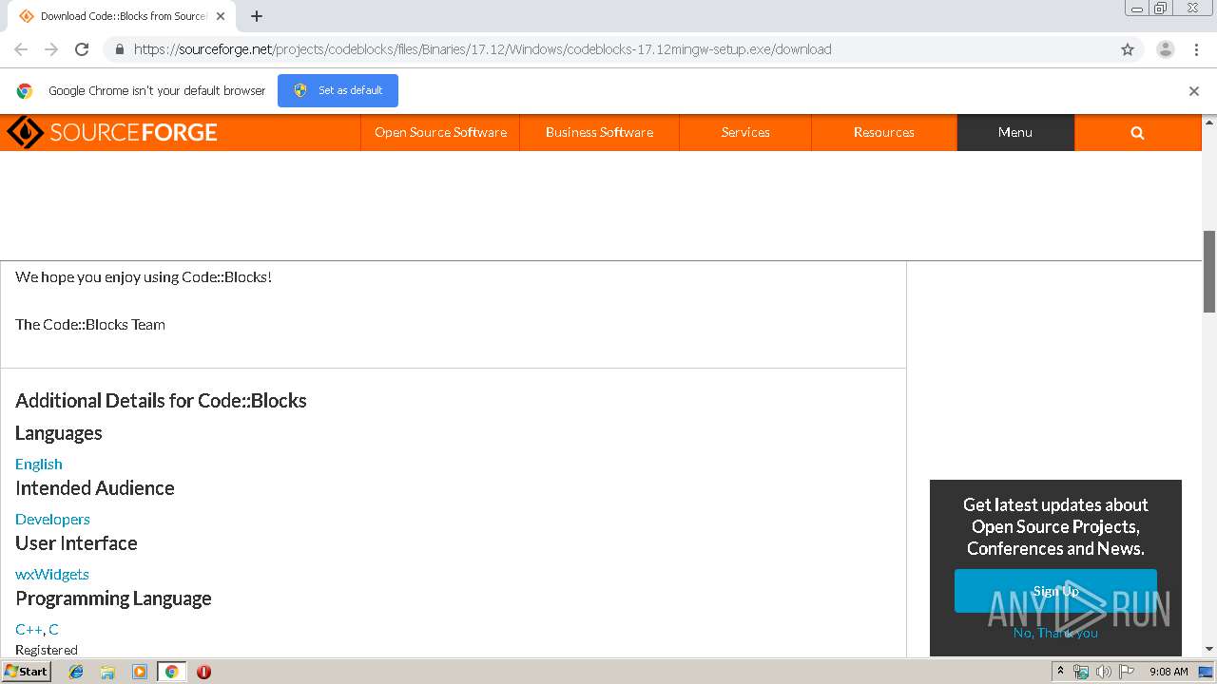Close the Download Code::Blocks tab
This screenshot has height=684, width=1217.
[x=221, y=16]
